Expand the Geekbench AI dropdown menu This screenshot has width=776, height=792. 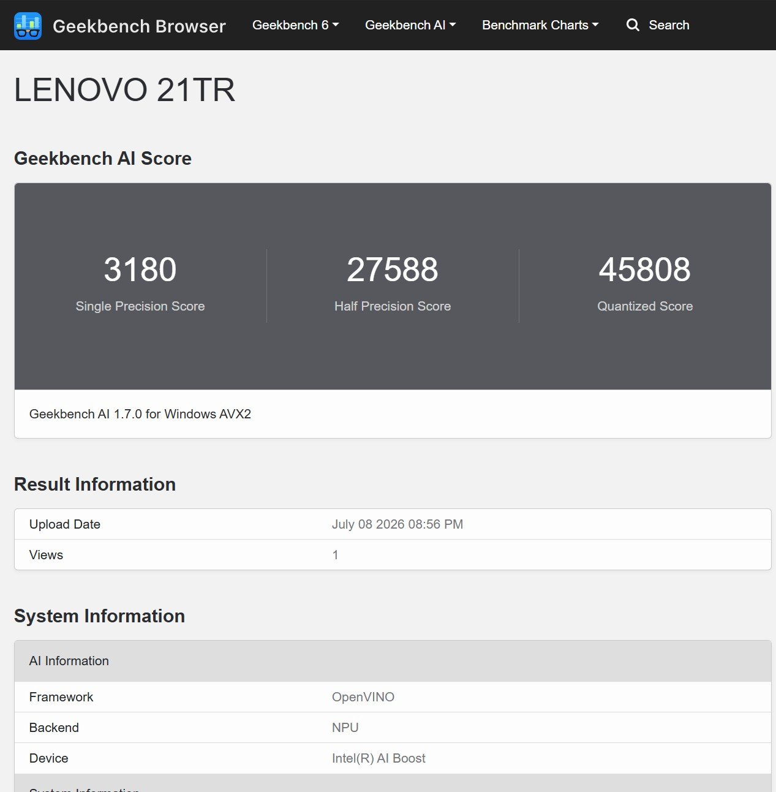(410, 25)
